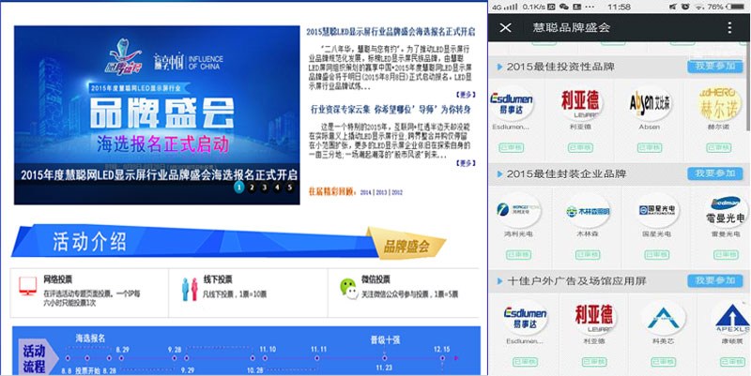Tap the Esdlumen logo under 2015最佳投资性品牌
Image resolution: width=751 pixels, height=376 pixels.
coord(511,102)
